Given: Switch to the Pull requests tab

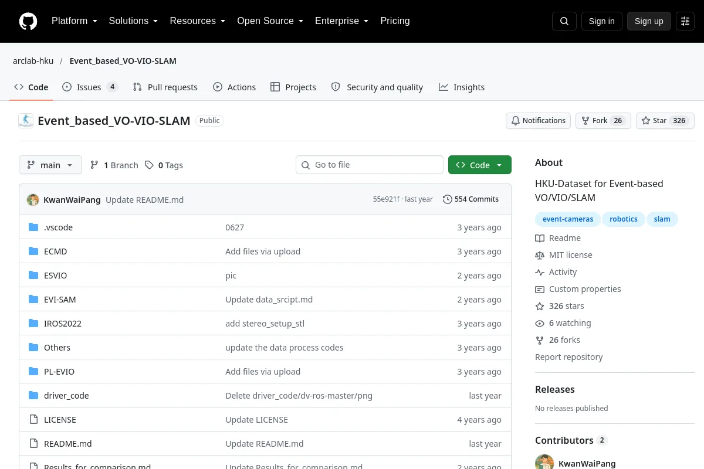Looking at the screenshot, I should point(165,87).
